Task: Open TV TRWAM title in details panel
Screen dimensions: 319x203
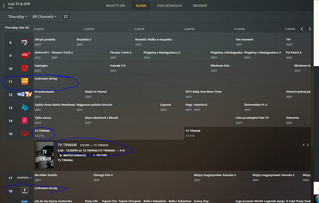Action: coord(67,145)
